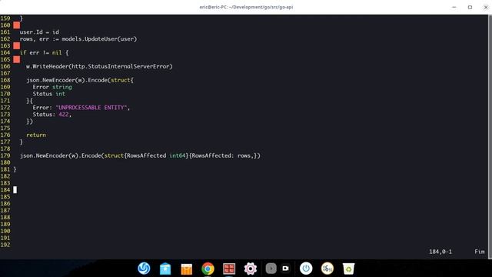Click line number 192 in the gutter
The width and height of the screenshot is (492, 277).
(x=5, y=245)
